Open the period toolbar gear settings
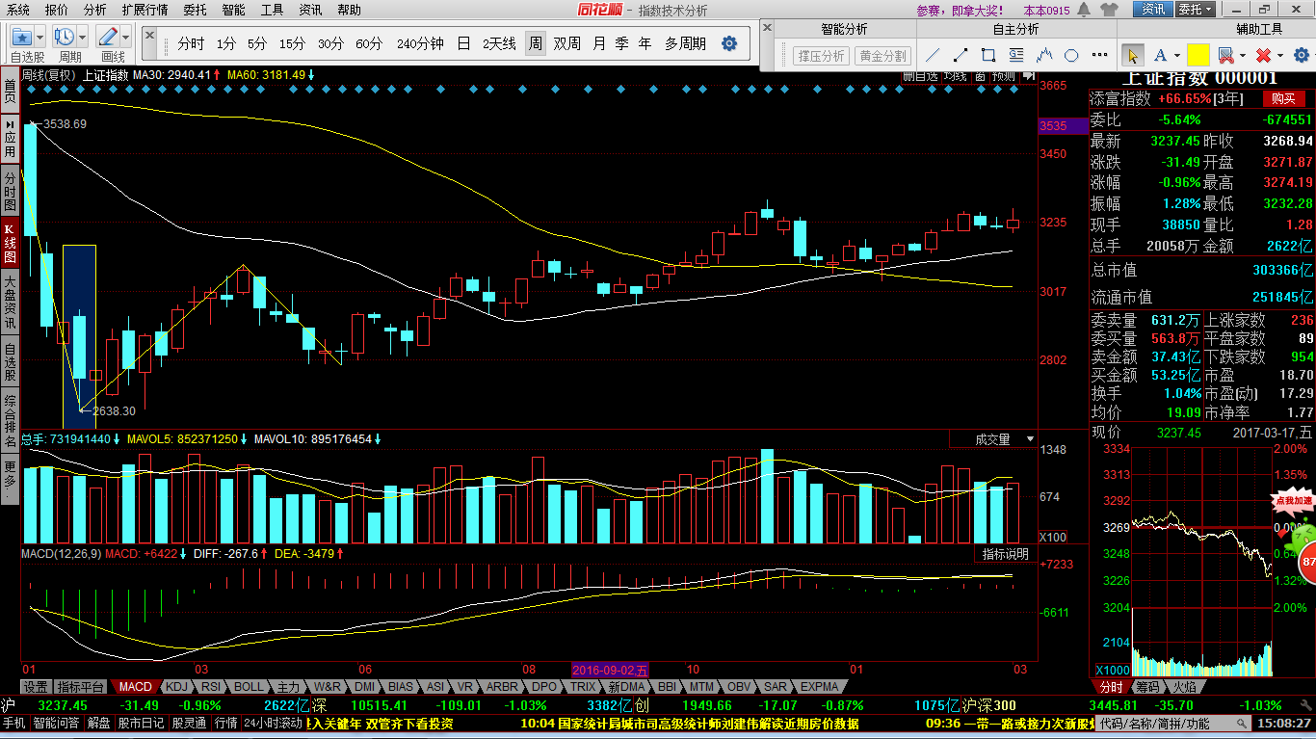Screen dimensions: 1316x739 729,43
